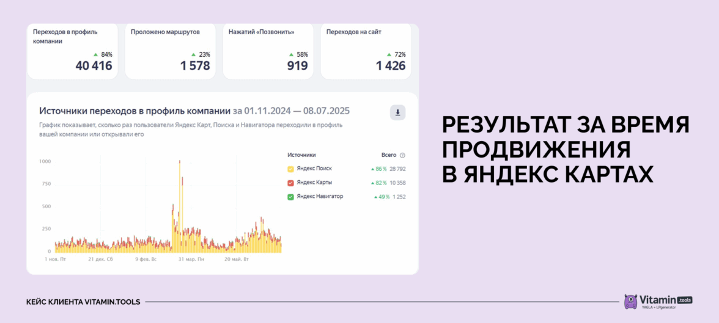Viewport: 719px width, 323px height.
Task: Click the 20 май. Вт axis label
Action: (x=237, y=259)
